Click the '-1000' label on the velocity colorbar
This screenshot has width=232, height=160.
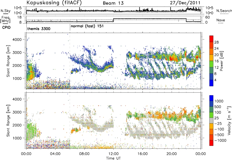220,140
